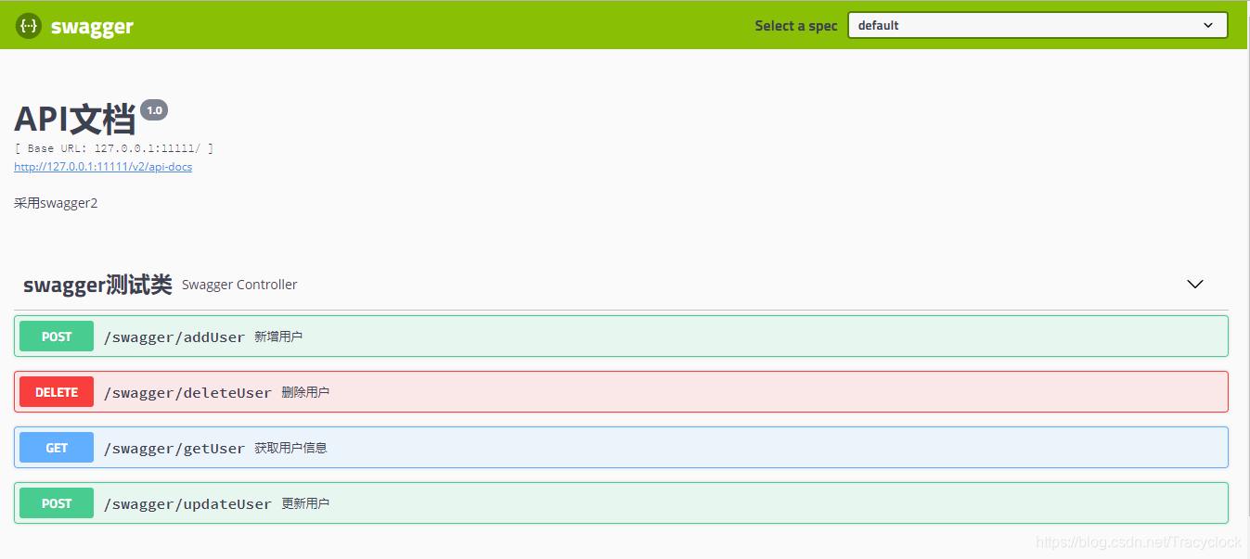
Task: Click the DELETE badge for deleteUser
Action: pyautogui.click(x=57, y=392)
